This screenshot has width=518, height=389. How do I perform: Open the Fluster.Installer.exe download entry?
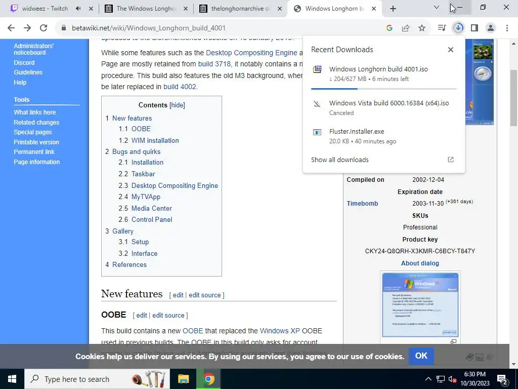tap(383, 136)
